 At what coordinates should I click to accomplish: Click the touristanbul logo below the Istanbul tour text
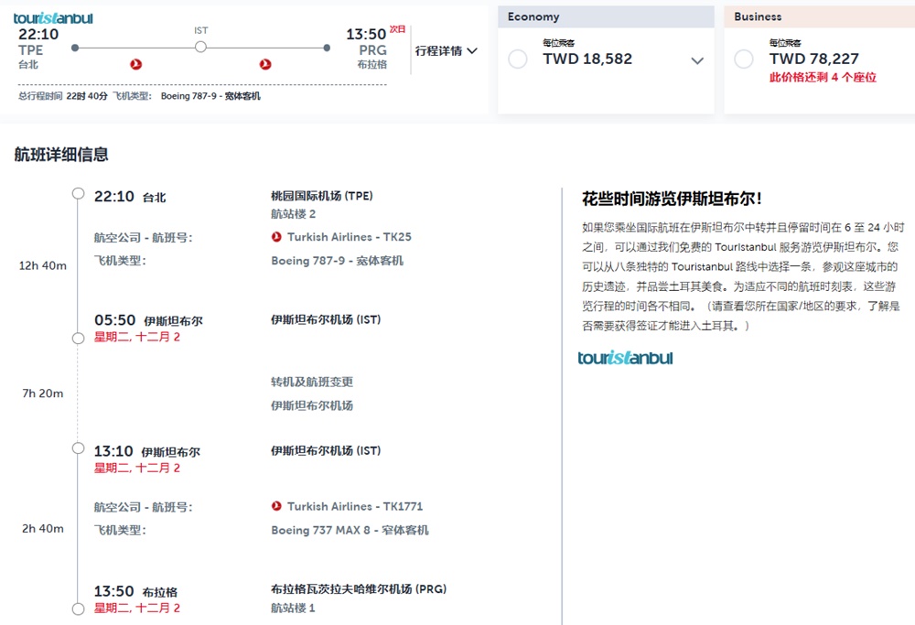click(x=625, y=358)
